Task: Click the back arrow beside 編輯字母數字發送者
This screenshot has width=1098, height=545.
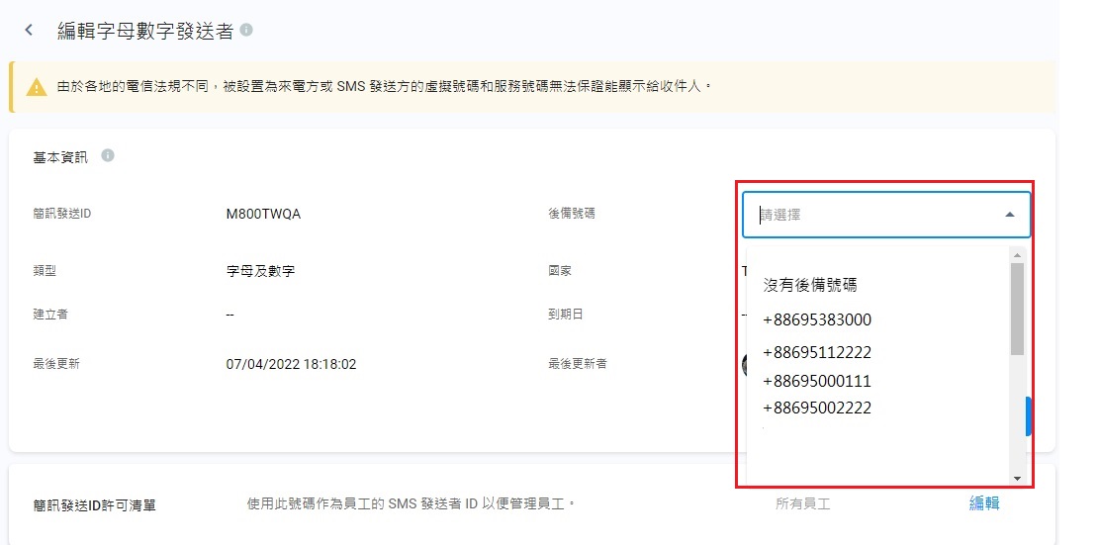Action: tap(30, 30)
